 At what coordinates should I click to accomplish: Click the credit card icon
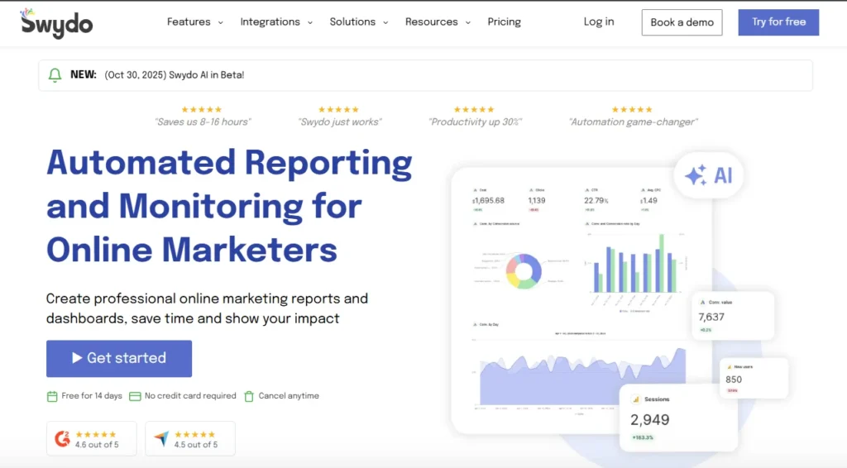135,396
